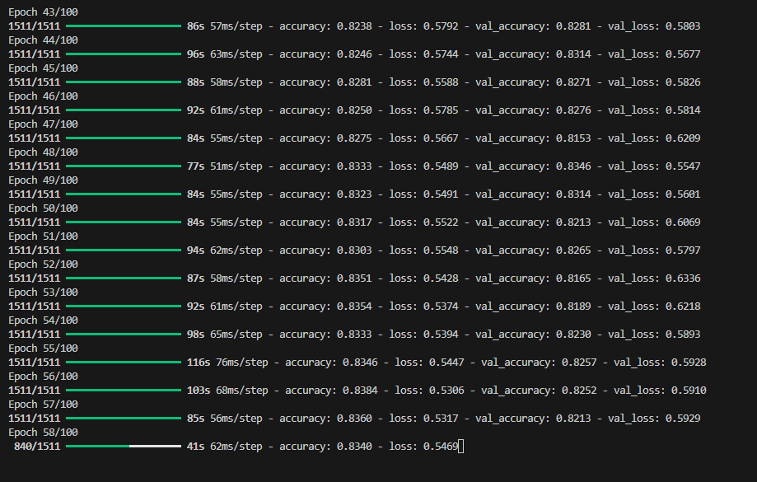The width and height of the screenshot is (757, 482).
Task: Click the accuracy 0.8384 value
Action: point(360,391)
